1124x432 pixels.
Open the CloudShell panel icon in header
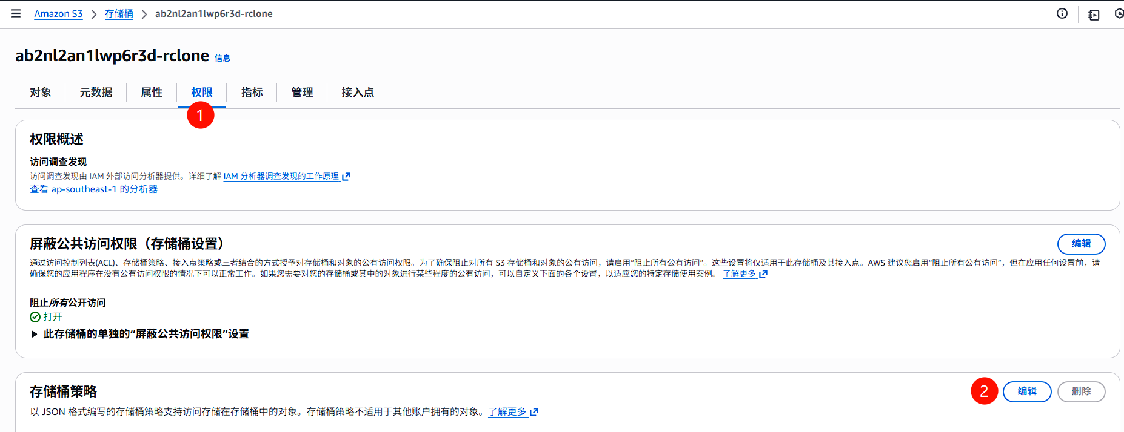[x=1094, y=15]
